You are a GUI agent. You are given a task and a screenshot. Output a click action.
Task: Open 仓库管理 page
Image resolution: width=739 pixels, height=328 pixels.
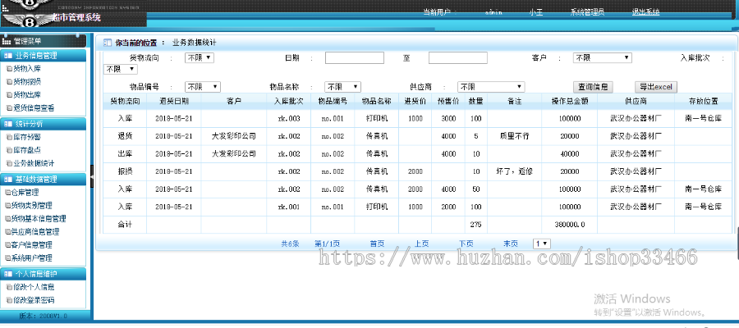pos(25,193)
